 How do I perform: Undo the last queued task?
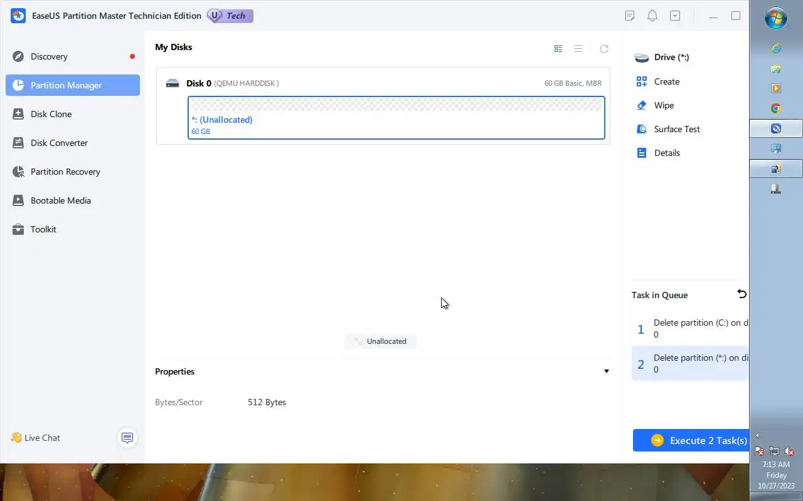click(742, 294)
